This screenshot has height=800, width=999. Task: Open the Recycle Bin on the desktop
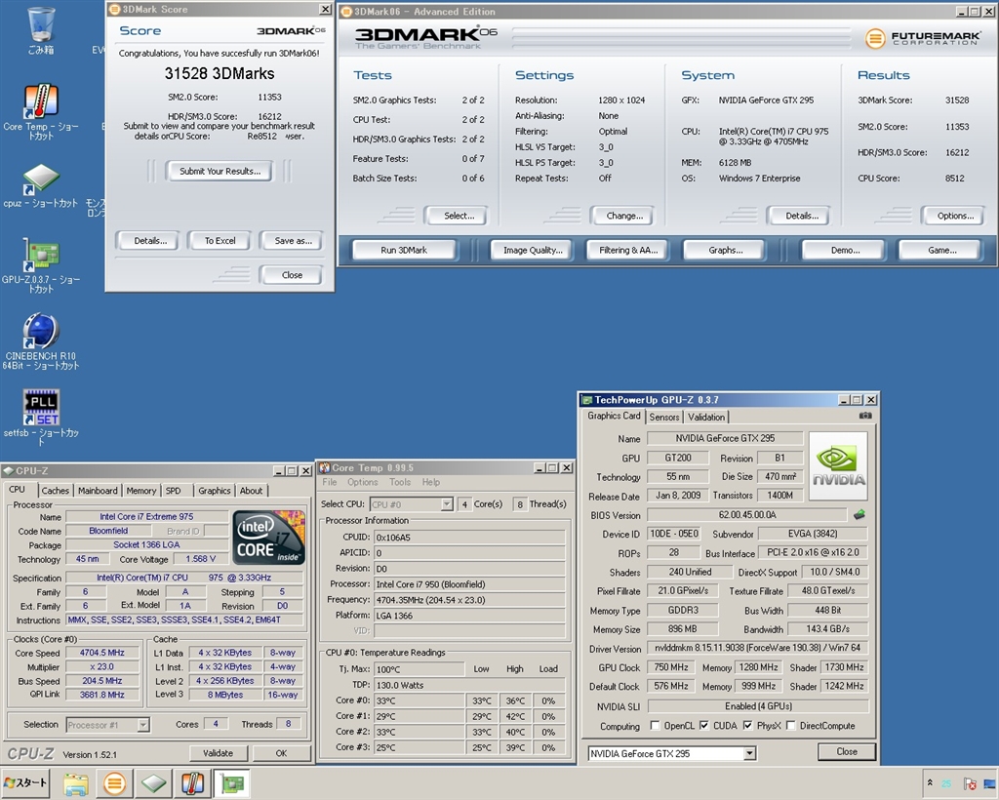41,24
